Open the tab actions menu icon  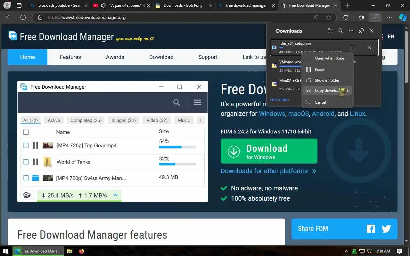tap(19, 5)
